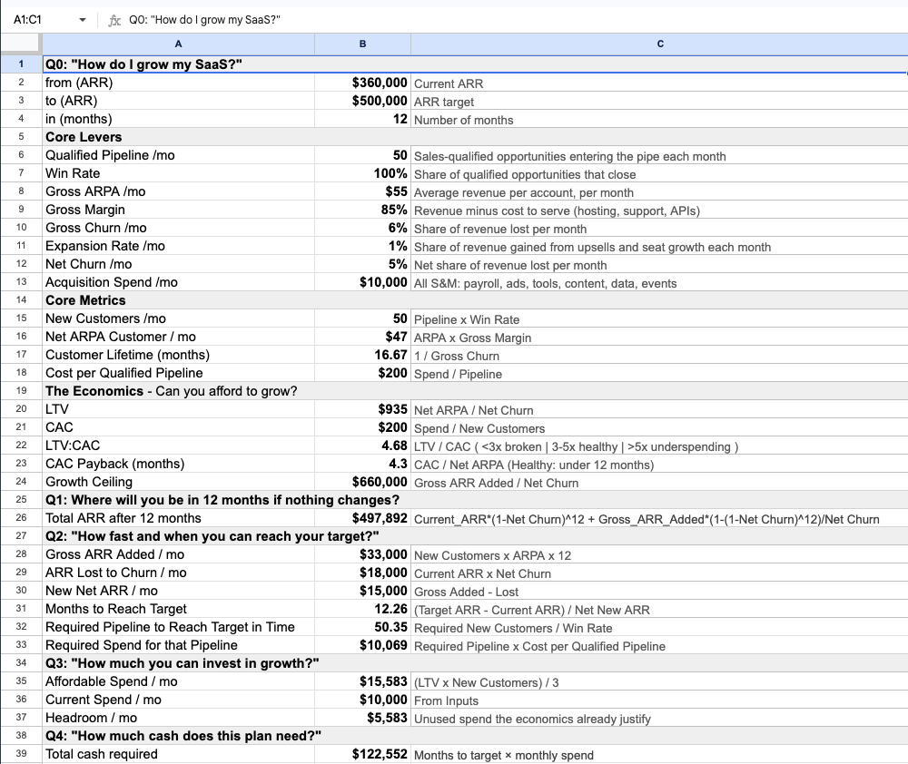The height and width of the screenshot is (764, 908).
Task: Click the 12.26 months value cell
Action: pos(362,609)
